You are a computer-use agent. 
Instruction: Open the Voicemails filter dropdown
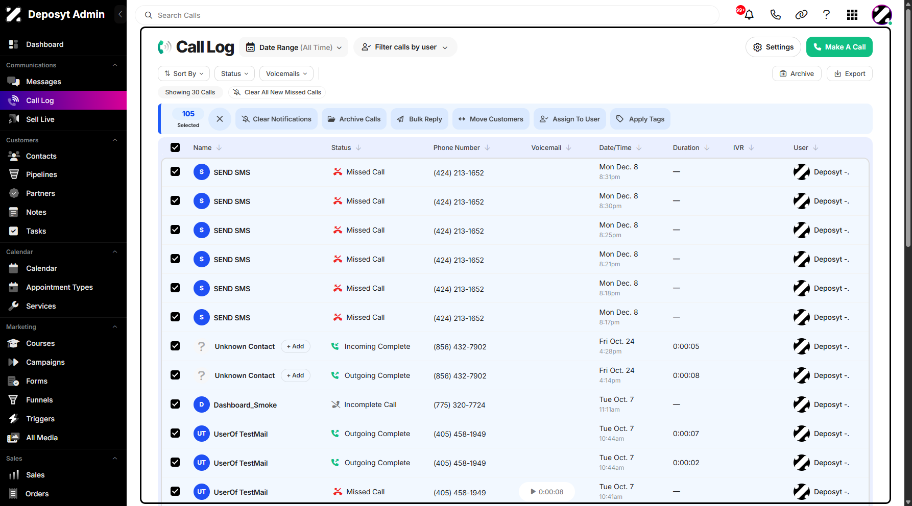(x=286, y=73)
